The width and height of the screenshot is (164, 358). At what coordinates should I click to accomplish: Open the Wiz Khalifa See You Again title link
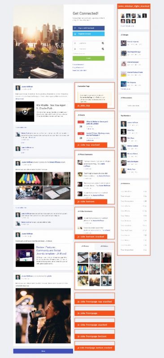pos(51,107)
